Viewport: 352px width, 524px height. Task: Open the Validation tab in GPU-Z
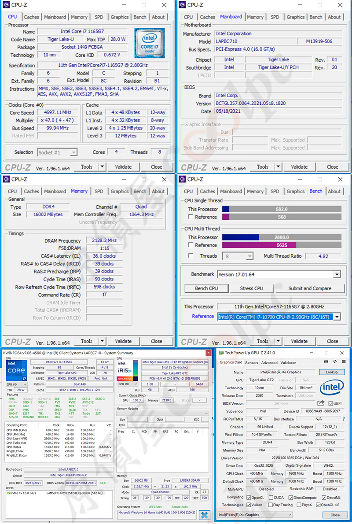point(288,362)
